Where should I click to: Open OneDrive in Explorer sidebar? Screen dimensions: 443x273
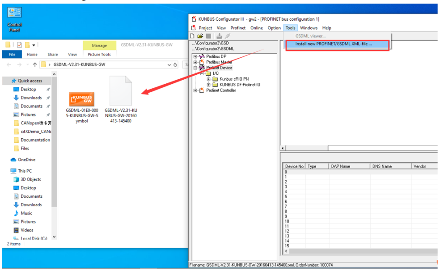coord(27,159)
